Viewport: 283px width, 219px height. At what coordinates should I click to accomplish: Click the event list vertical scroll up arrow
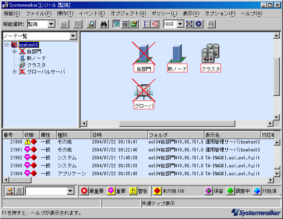click(277, 142)
